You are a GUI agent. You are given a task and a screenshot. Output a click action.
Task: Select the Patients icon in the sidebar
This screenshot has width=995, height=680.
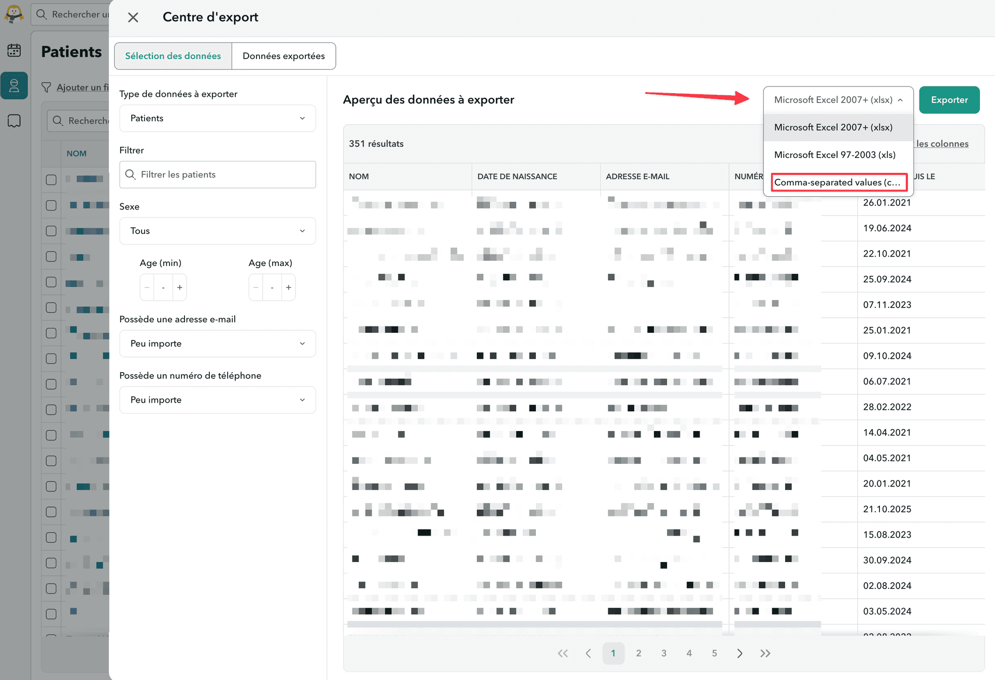14,85
